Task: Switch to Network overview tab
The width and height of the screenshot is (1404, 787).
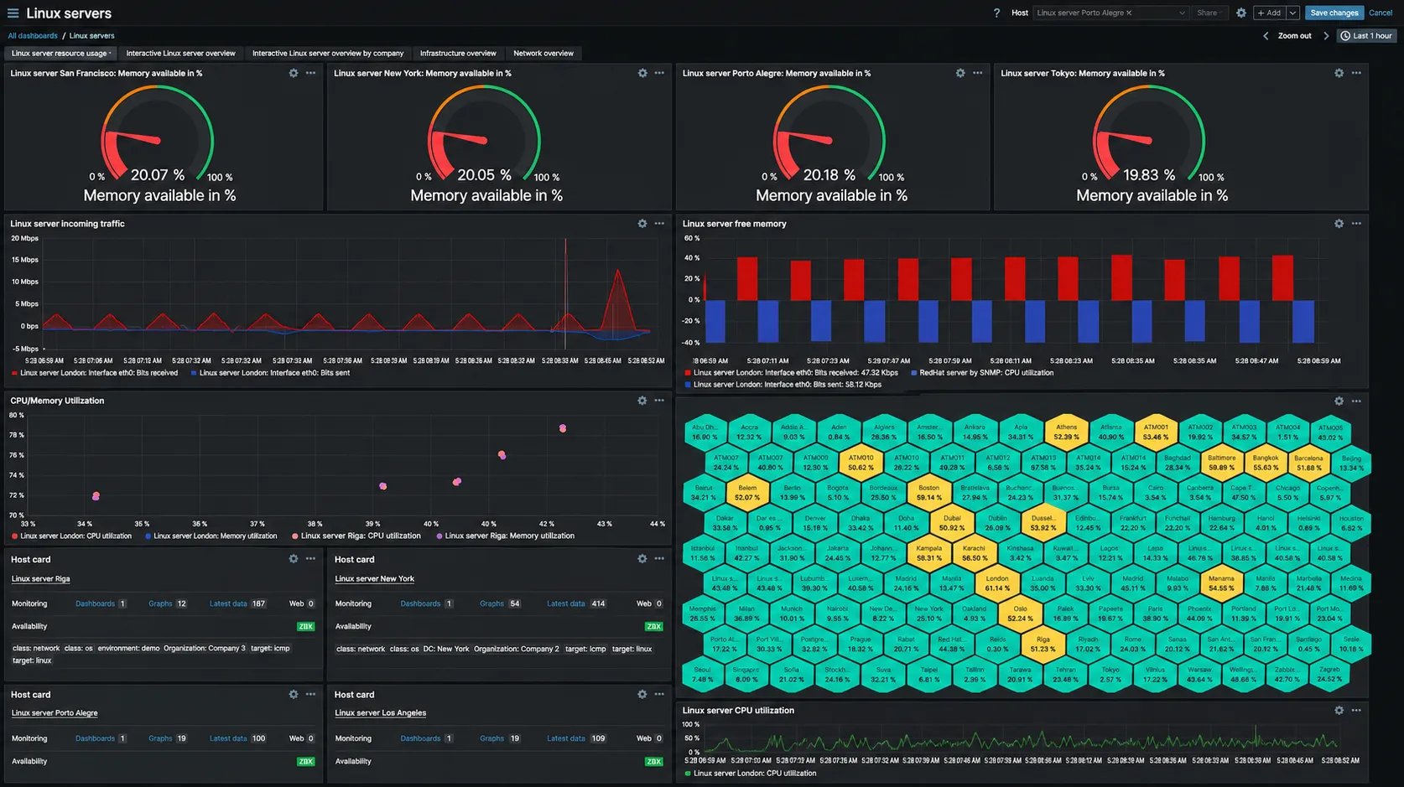Action: pyautogui.click(x=543, y=54)
